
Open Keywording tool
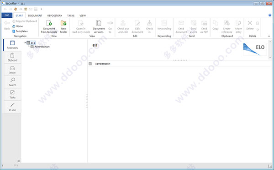click(164, 25)
